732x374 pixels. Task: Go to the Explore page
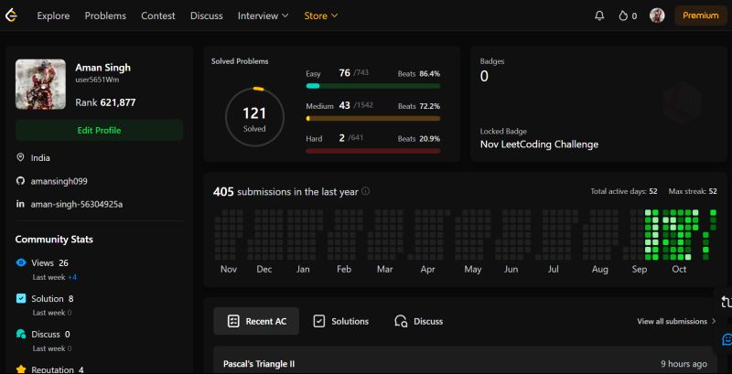point(53,16)
